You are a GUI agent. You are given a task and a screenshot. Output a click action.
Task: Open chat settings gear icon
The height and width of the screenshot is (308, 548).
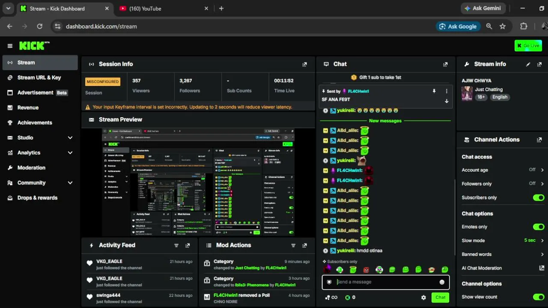click(x=423, y=298)
